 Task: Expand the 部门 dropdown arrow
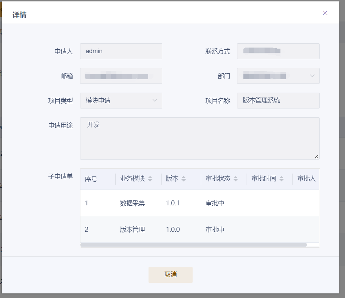tap(312, 76)
